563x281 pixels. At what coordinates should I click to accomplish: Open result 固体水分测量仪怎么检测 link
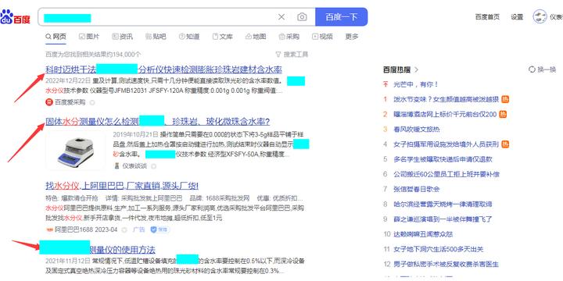[x=158, y=122]
